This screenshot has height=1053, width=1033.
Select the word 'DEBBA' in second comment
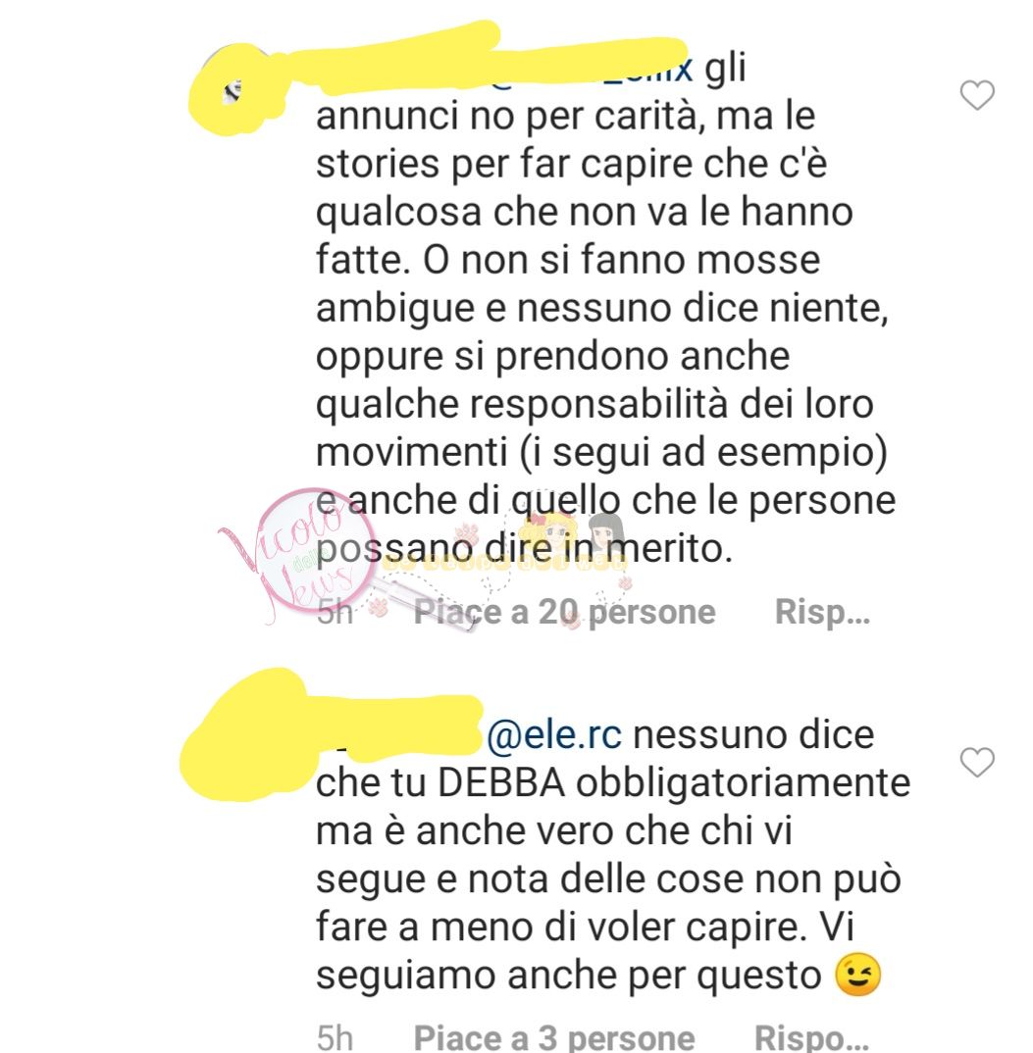[500, 783]
